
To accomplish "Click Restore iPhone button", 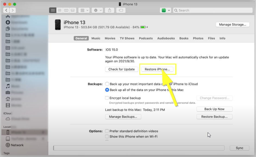I will [x=157, y=69].
